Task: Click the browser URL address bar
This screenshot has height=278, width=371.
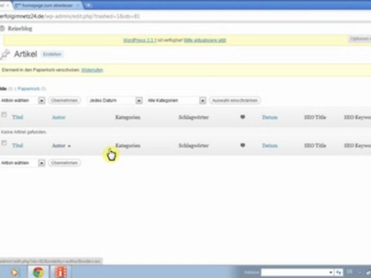Action: coord(185,16)
